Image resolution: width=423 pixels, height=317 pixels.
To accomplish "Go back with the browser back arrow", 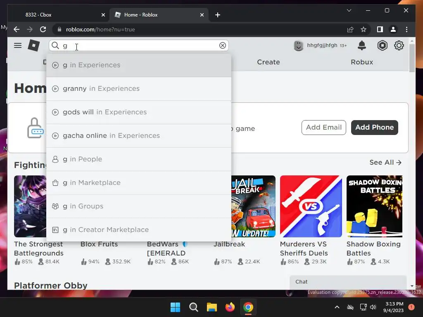I will [17, 29].
